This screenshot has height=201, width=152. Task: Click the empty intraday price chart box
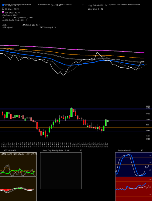tap(61, 171)
